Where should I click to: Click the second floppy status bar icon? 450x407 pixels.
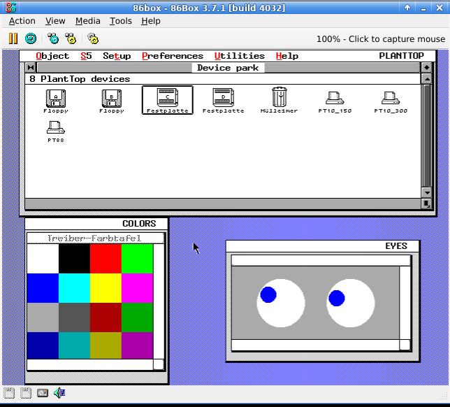click(x=26, y=393)
